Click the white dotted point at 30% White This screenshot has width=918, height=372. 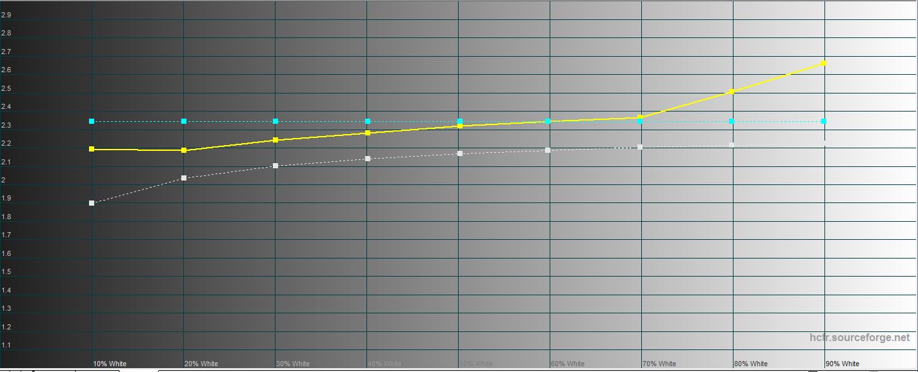coord(275,166)
